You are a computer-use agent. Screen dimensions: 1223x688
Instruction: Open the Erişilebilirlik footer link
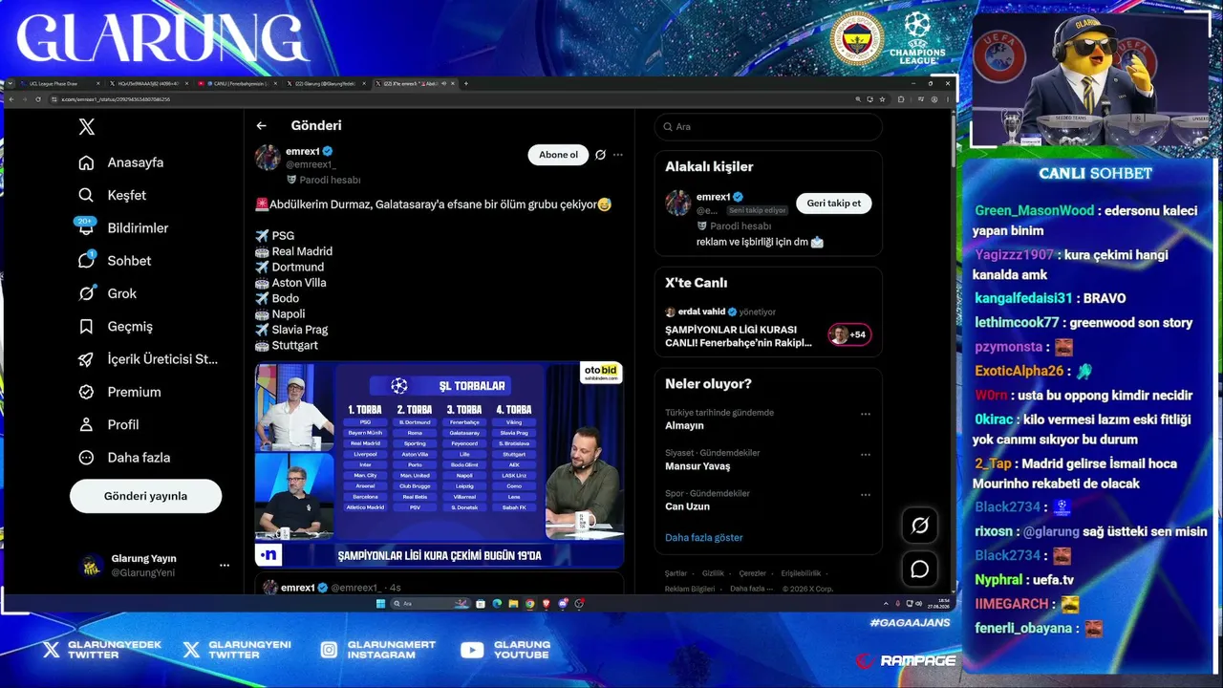(x=801, y=573)
